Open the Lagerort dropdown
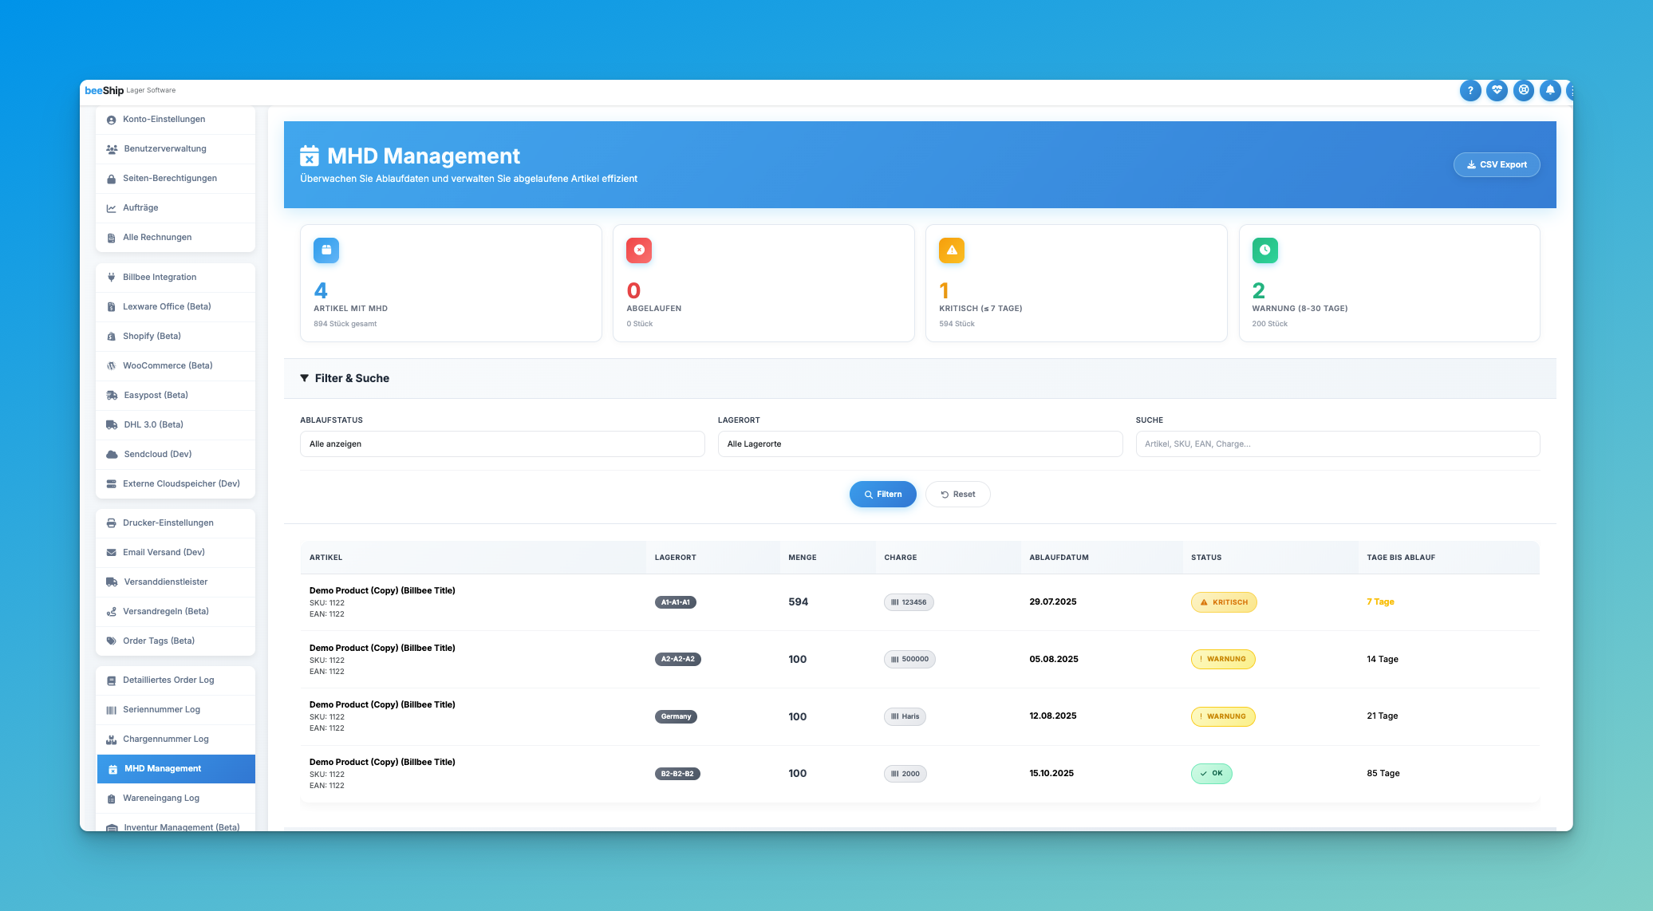1653x911 pixels. pos(919,444)
